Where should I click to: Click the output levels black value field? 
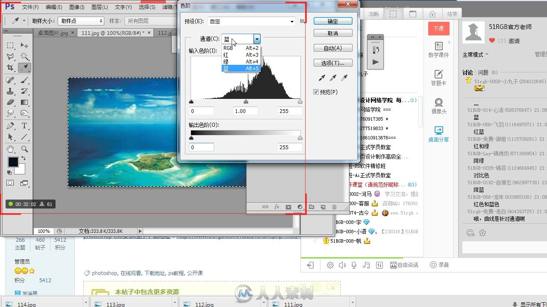point(201,147)
